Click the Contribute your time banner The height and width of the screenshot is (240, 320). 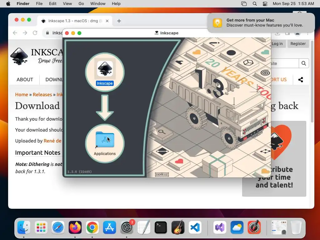click(x=274, y=159)
